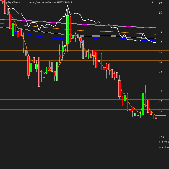Click the last red candle at chart end
Screen dimensions: 169x169
[x=156, y=118]
